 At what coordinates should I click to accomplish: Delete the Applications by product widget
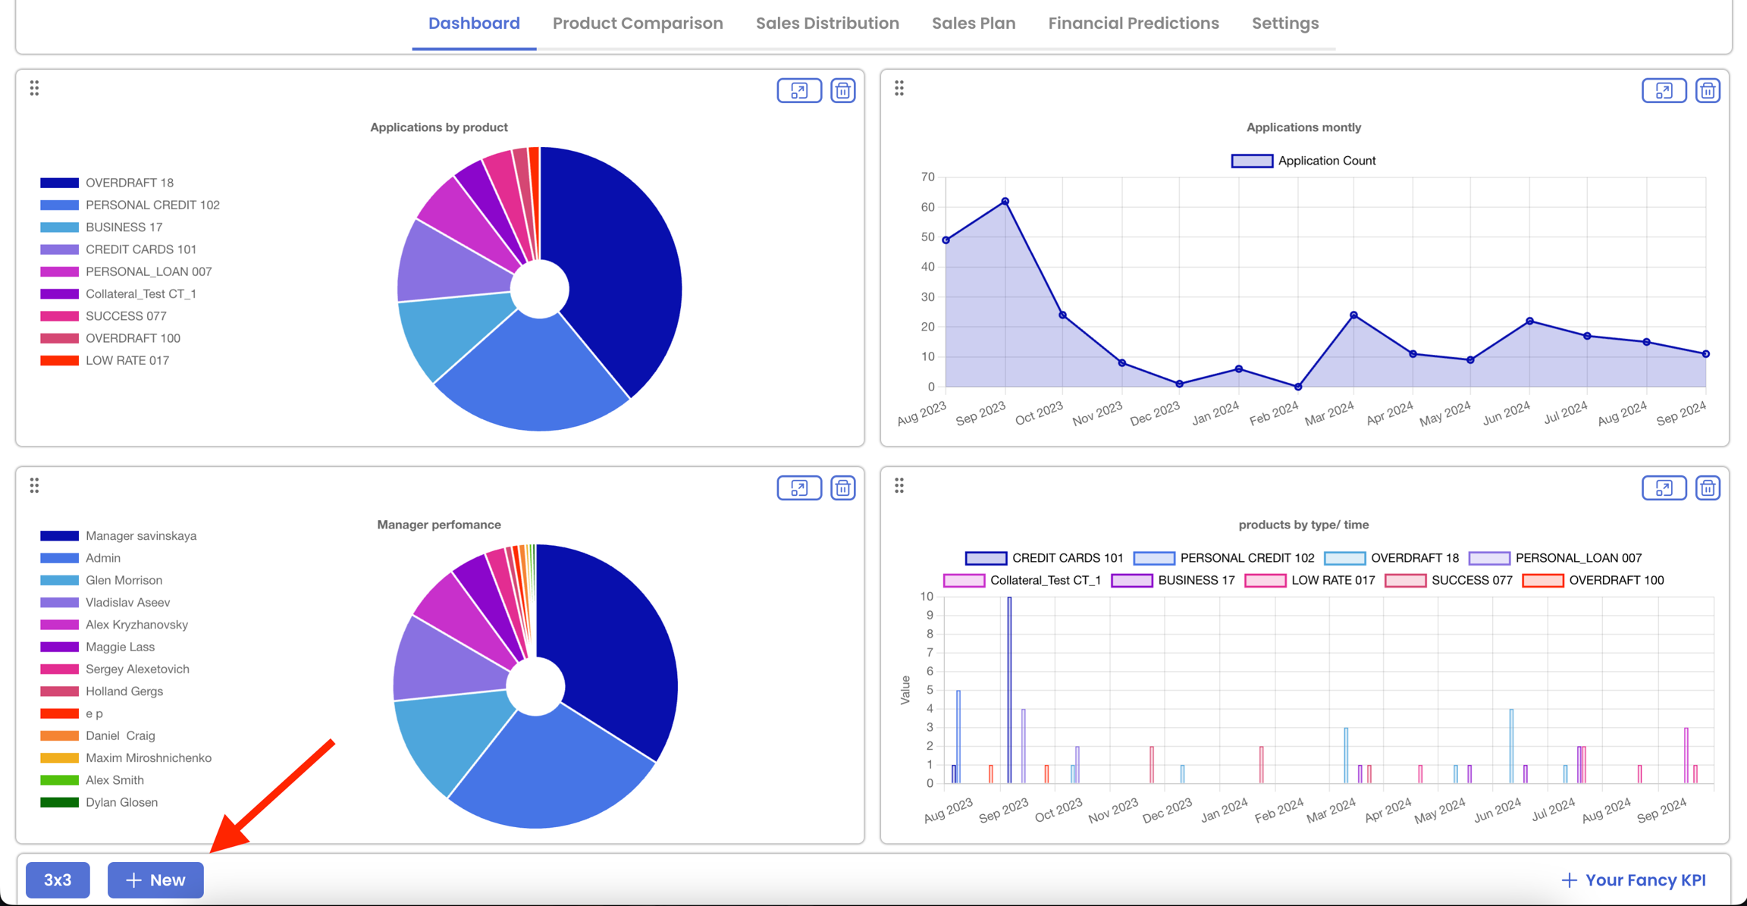[842, 91]
